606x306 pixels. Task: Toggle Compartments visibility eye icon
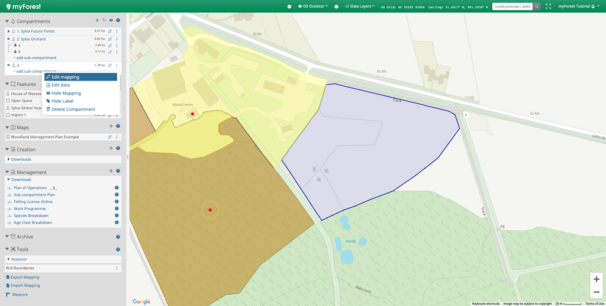[111, 21]
